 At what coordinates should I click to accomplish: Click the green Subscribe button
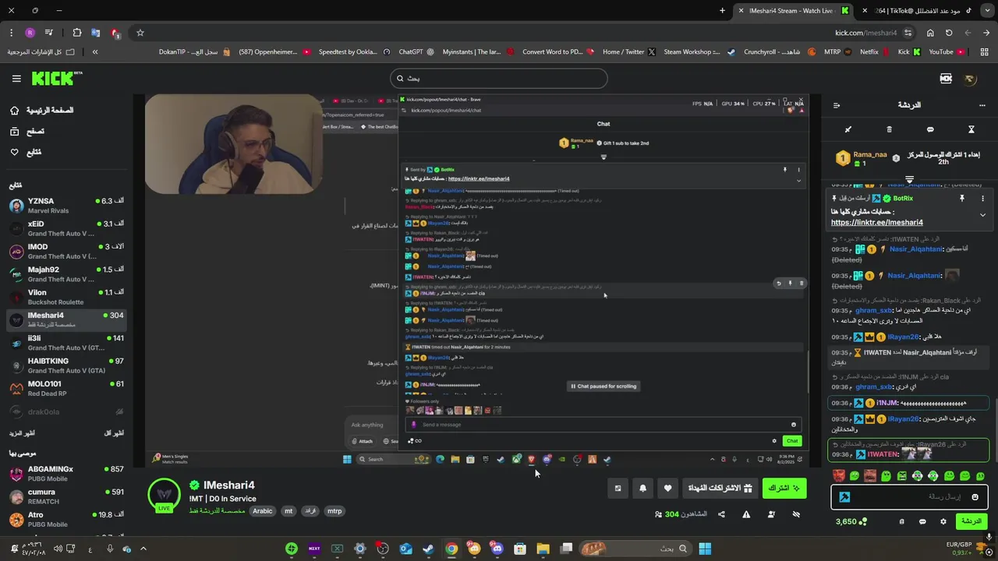[x=784, y=488]
